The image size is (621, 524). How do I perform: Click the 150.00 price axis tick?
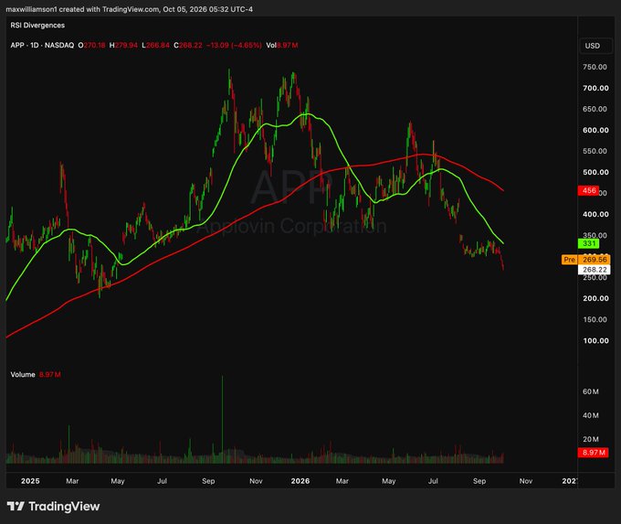[x=595, y=319]
